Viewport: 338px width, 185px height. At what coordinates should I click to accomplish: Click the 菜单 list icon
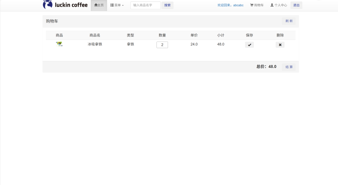[112, 5]
